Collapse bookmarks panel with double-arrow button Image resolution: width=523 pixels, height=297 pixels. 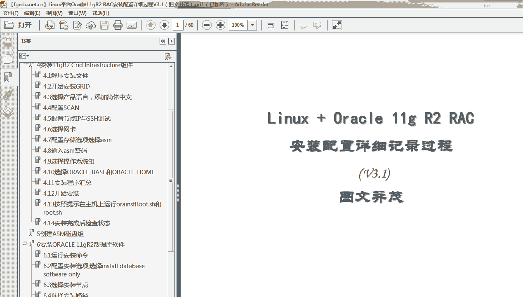[163, 41]
